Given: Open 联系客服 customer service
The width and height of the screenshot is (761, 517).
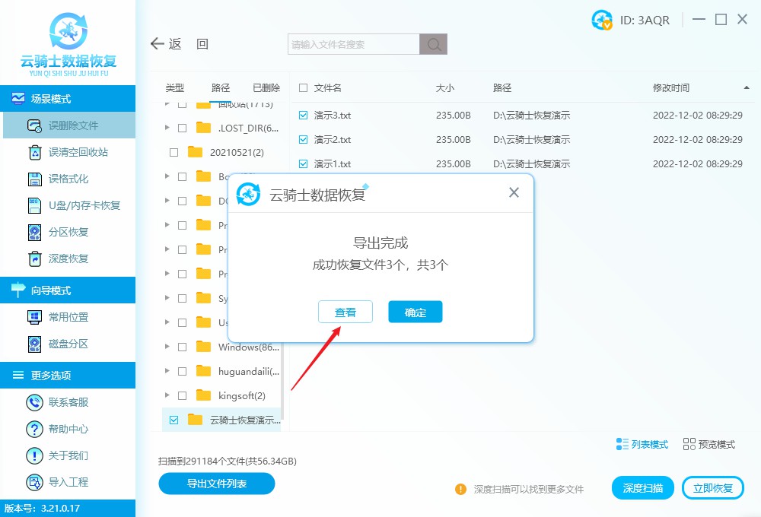Looking at the screenshot, I should 34,402.
